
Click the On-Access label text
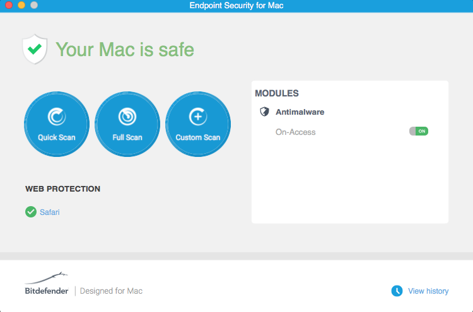click(295, 132)
